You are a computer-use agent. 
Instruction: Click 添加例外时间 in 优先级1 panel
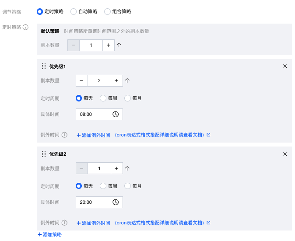[x=93, y=135]
